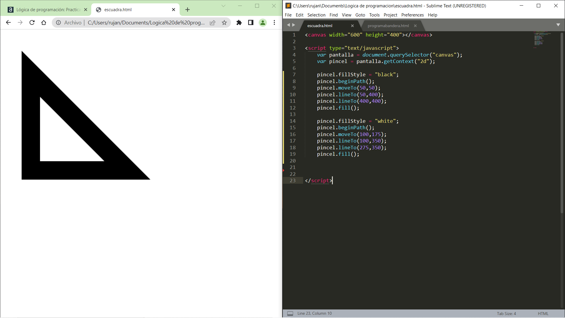This screenshot has width=565, height=318.
Task: Click the "black" fillStyle string
Action: pos(385,75)
